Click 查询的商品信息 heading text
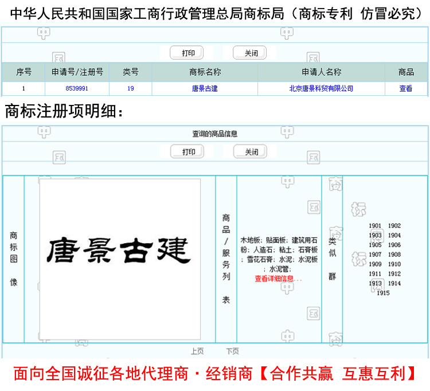Screen dimensions: 430x391 coord(215,134)
